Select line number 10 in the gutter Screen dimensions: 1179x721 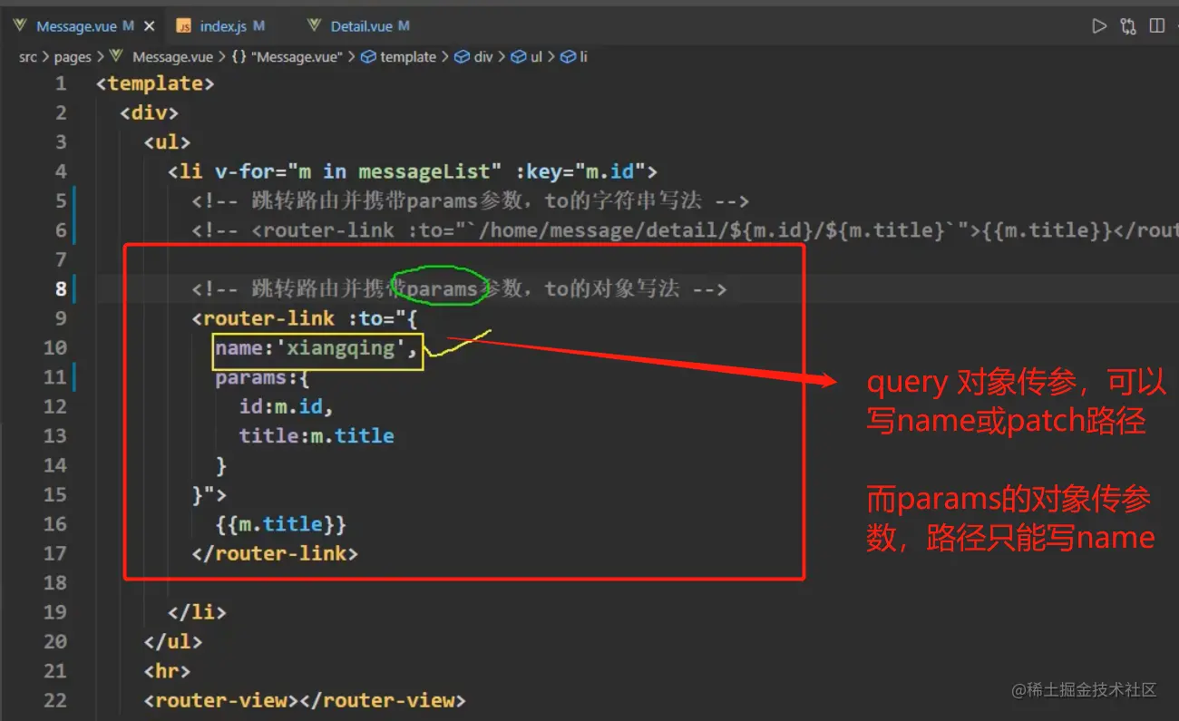tap(54, 347)
